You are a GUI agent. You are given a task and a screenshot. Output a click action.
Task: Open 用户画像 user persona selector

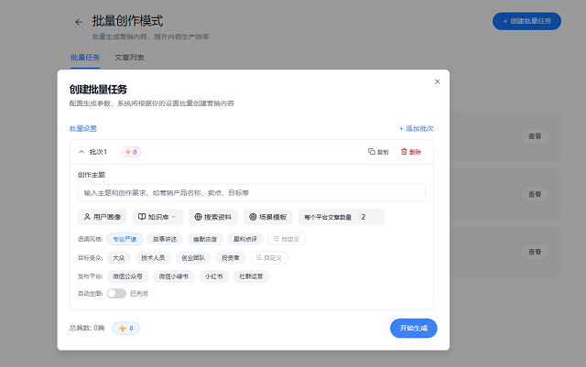click(103, 217)
